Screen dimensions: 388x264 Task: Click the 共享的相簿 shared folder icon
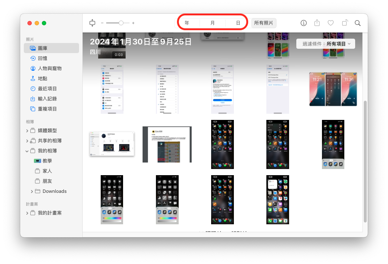(x=32, y=141)
